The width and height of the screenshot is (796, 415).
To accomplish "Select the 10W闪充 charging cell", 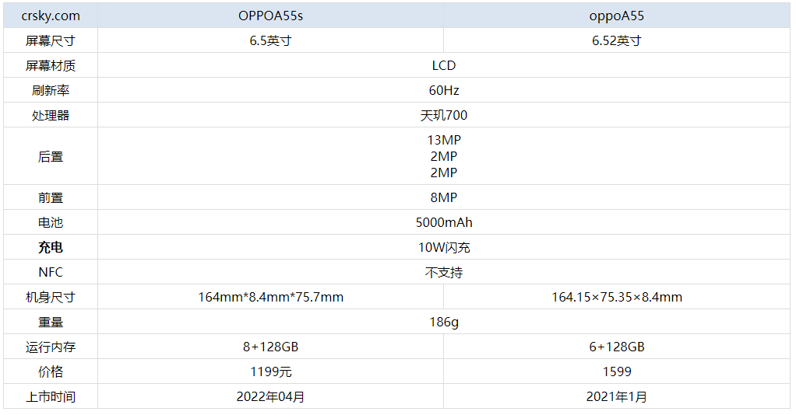I will click(443, 247).
